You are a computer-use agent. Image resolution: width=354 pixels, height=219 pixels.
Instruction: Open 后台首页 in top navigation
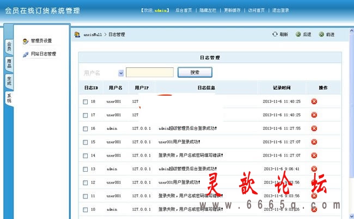[x=184, y=10]
